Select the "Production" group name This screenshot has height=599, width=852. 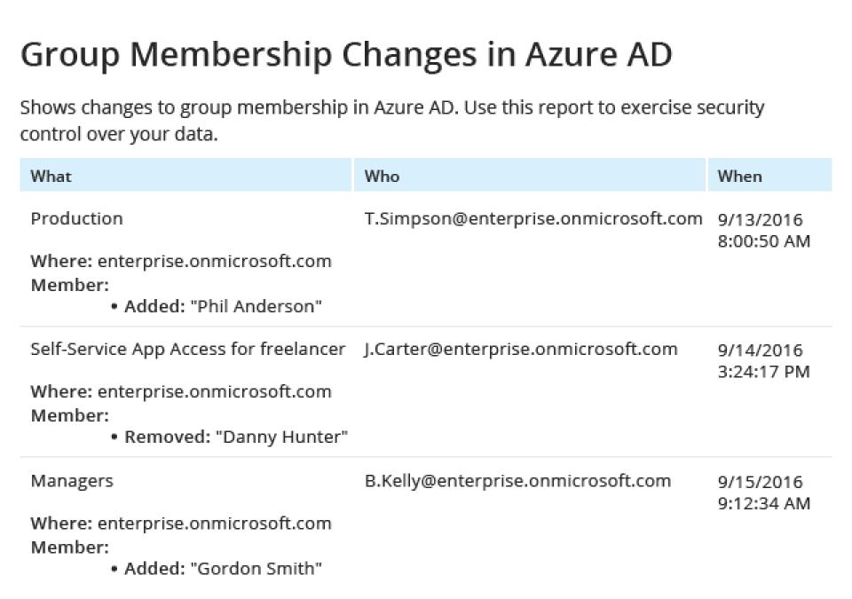point(77,218)
